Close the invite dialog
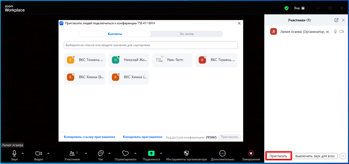 (x=239, y=23)
